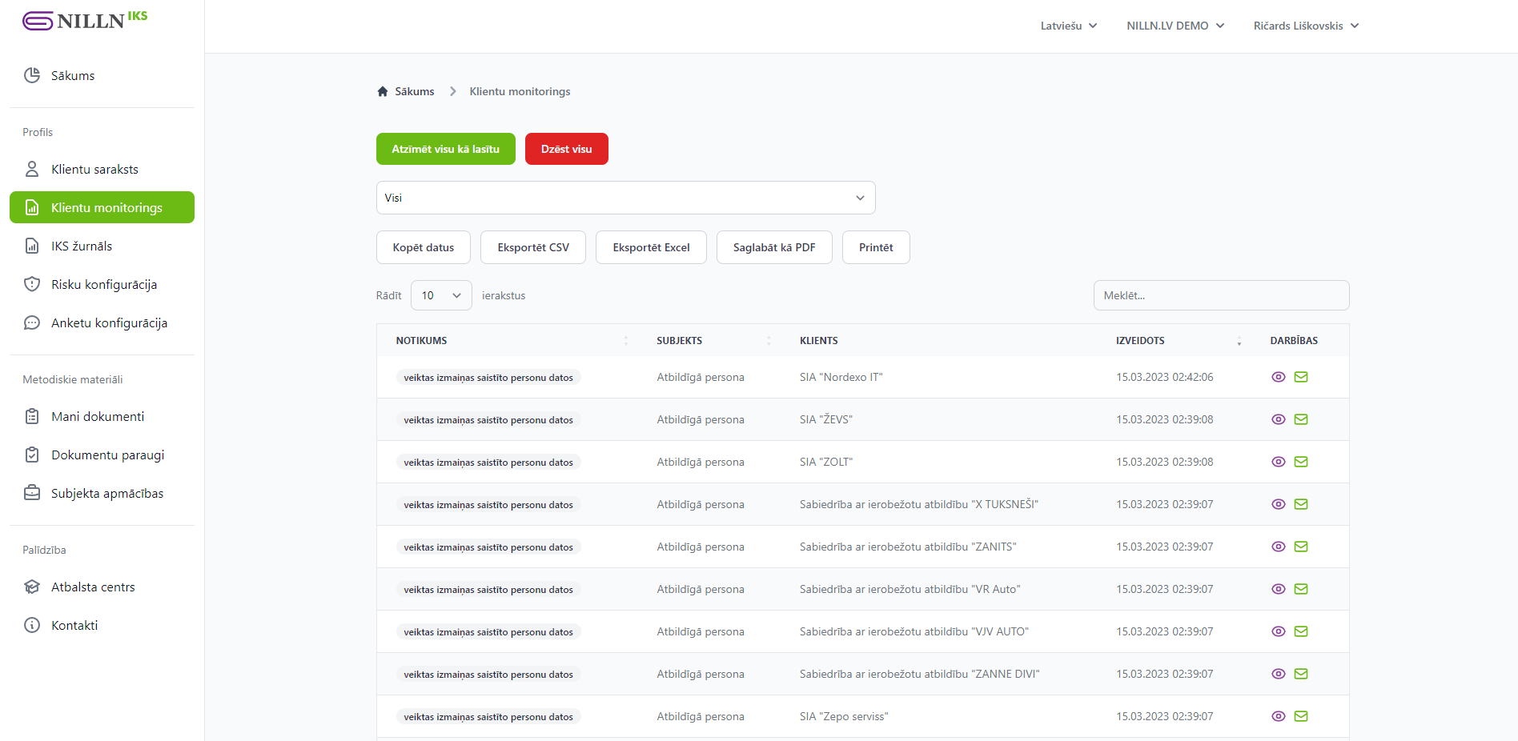1518x741 pixels.
Task: Click envelope icon for "ZANNE DIVI" row
Action: tap(1301, 674)
